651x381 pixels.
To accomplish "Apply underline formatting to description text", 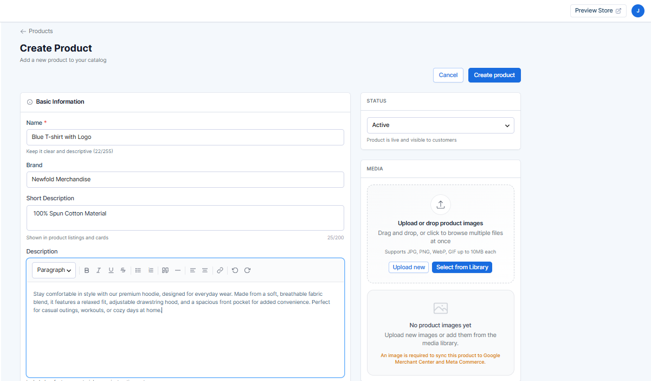I will (111, 270).
